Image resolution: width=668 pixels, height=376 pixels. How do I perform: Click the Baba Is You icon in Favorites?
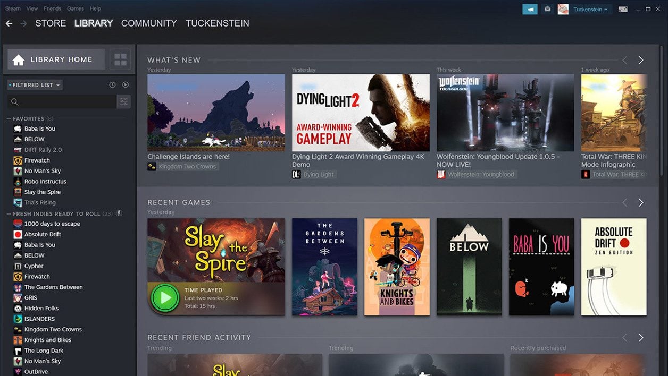(18, 129)
